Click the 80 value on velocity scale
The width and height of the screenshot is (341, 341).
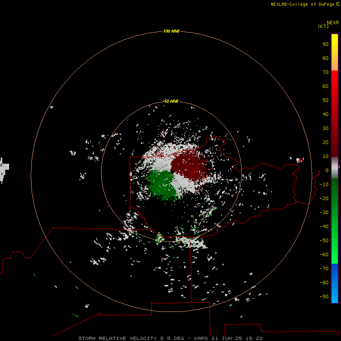coord(325,58)
